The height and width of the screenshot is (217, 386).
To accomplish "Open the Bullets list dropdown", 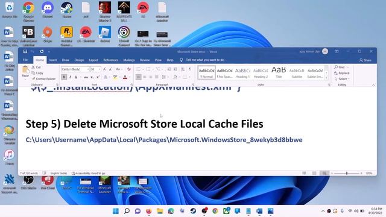I will tap(143, 69).
